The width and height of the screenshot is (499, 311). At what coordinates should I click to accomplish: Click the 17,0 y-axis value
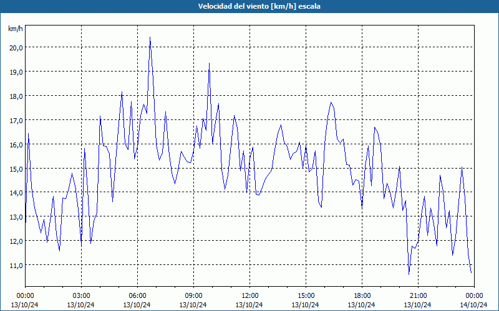(x=16, y=120)
